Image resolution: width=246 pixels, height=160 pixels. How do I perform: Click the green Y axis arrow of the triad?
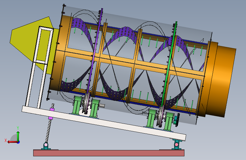tap(18, 136)
